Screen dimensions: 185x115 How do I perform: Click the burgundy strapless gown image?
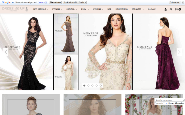coord(159,52)
